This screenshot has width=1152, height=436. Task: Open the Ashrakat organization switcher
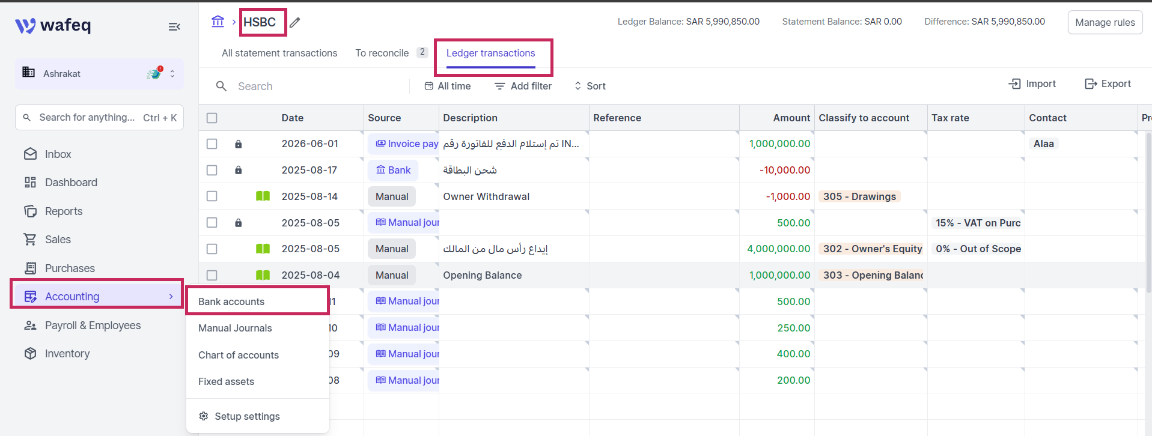click(100, 74)
